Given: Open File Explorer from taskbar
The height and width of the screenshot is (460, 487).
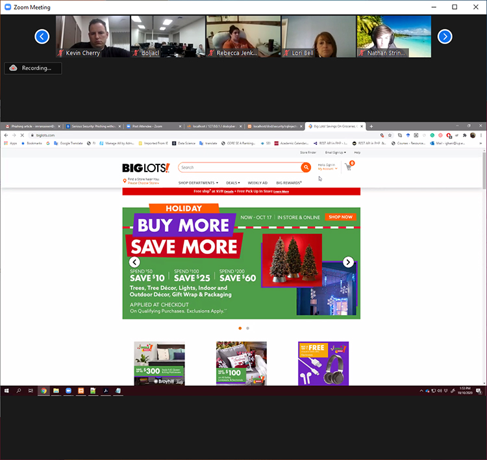Looking at the screenshot, I should click(56, 391).
